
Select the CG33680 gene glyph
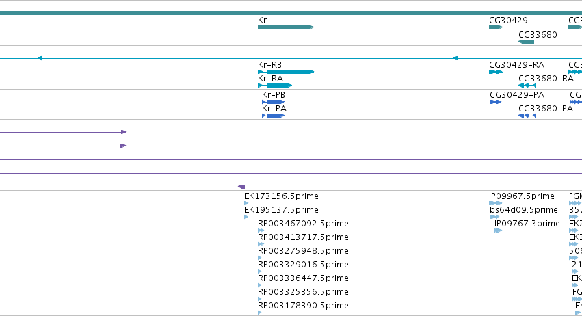[x=527, y=42]
